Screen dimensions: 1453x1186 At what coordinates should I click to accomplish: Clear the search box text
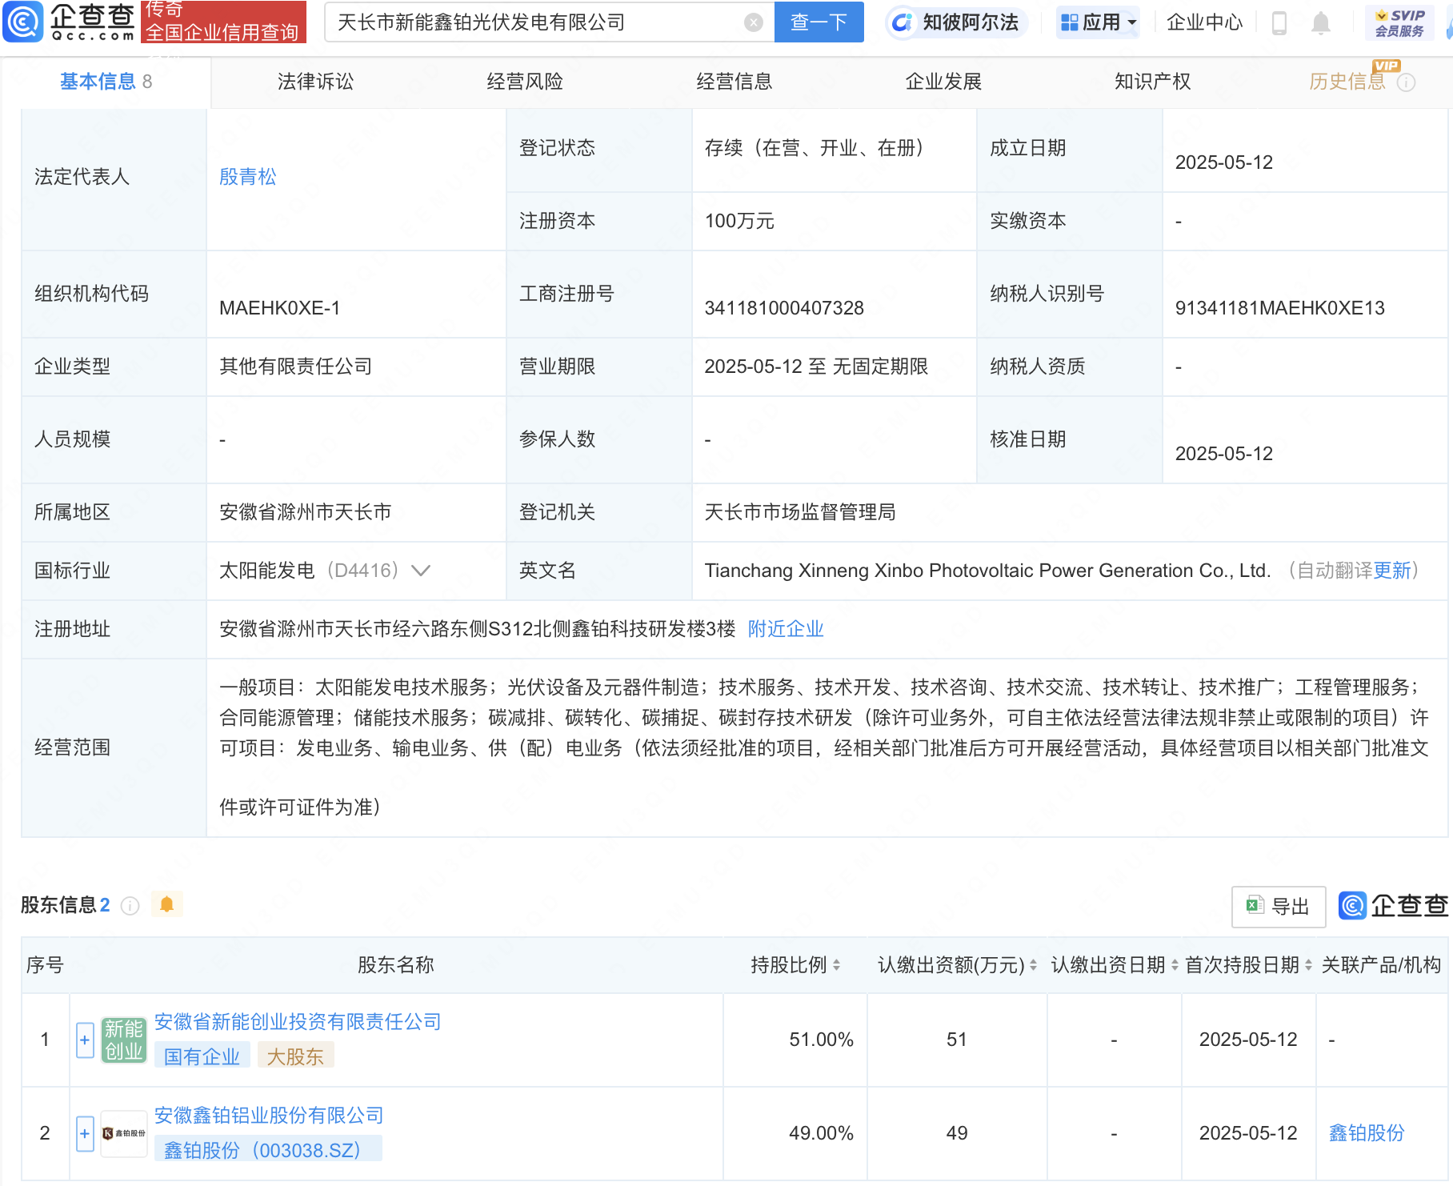pyautogui.click(x=753, y=22)
